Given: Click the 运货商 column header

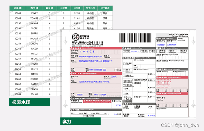Looking at the screenshot, I should (x=63, y=8).
